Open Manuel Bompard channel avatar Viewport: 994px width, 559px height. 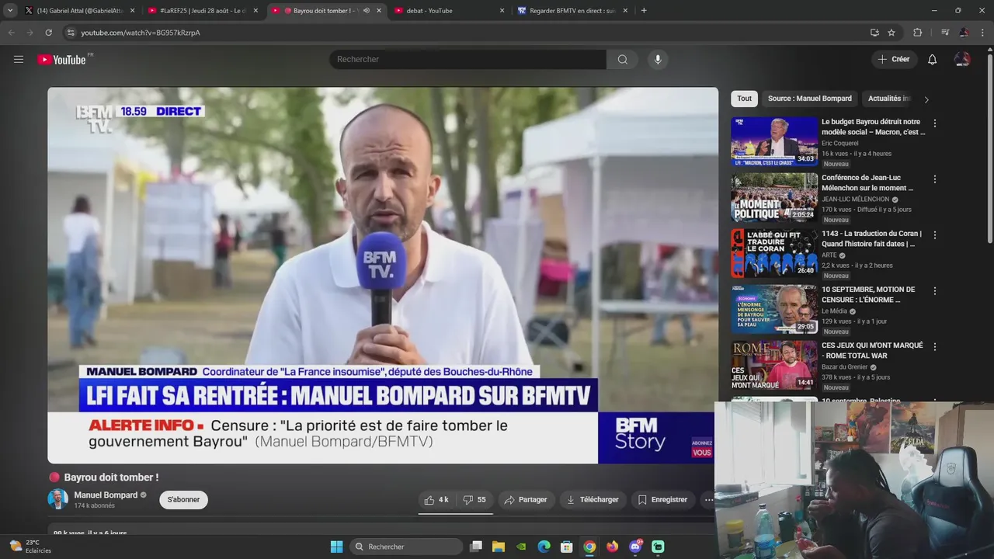coord(57,499)
